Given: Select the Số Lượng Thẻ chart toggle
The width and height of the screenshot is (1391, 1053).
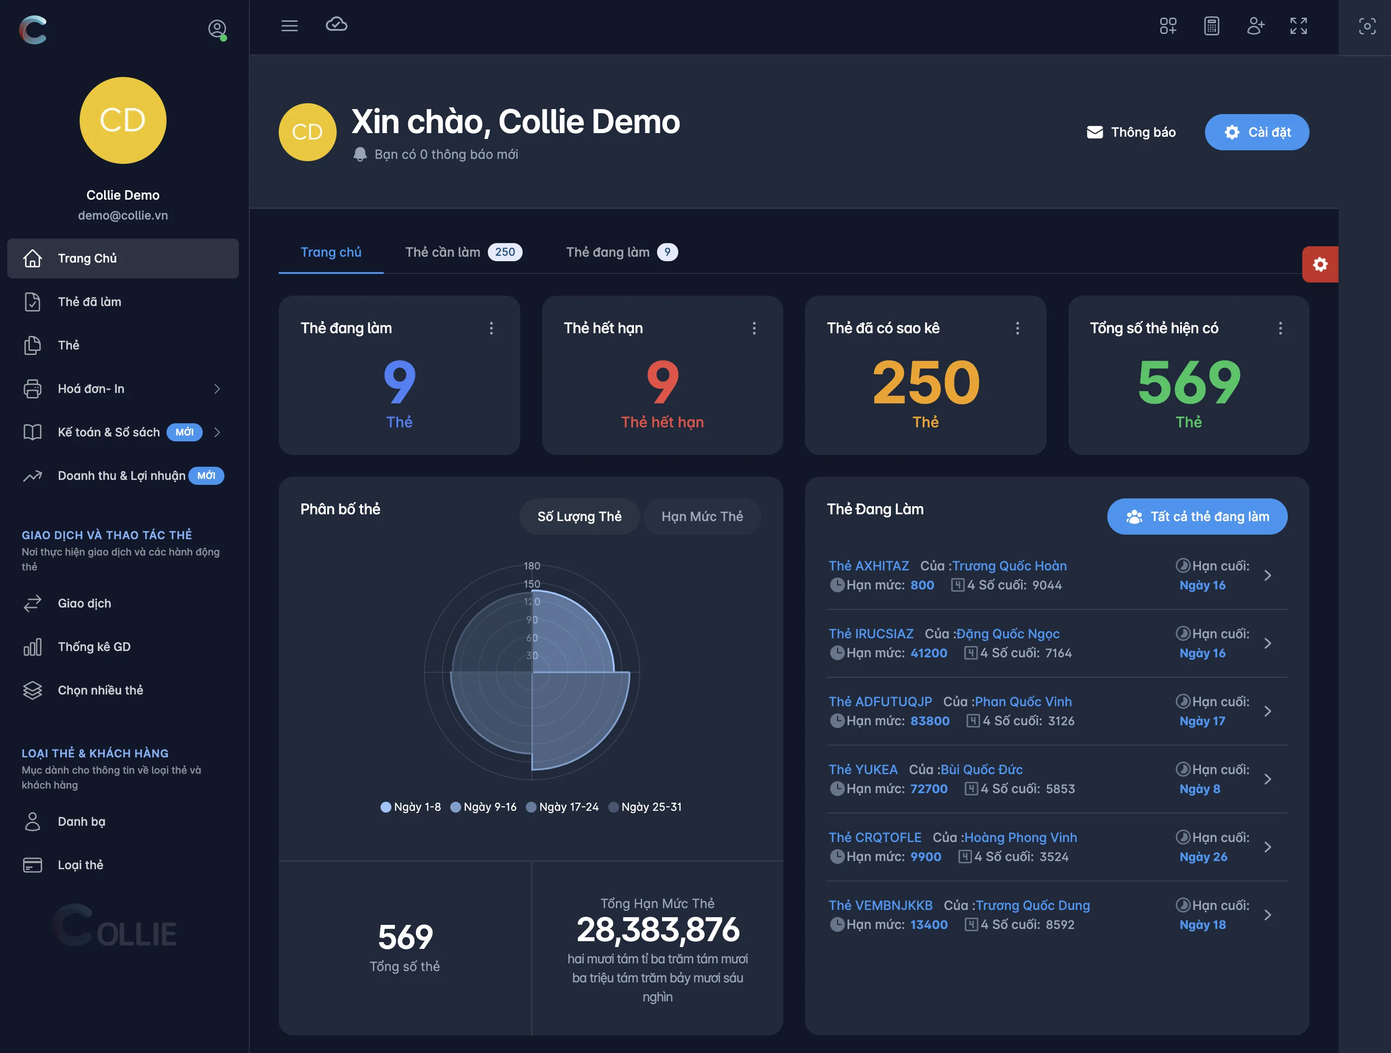Looking at the screenshot, I should tap(579, 517).
